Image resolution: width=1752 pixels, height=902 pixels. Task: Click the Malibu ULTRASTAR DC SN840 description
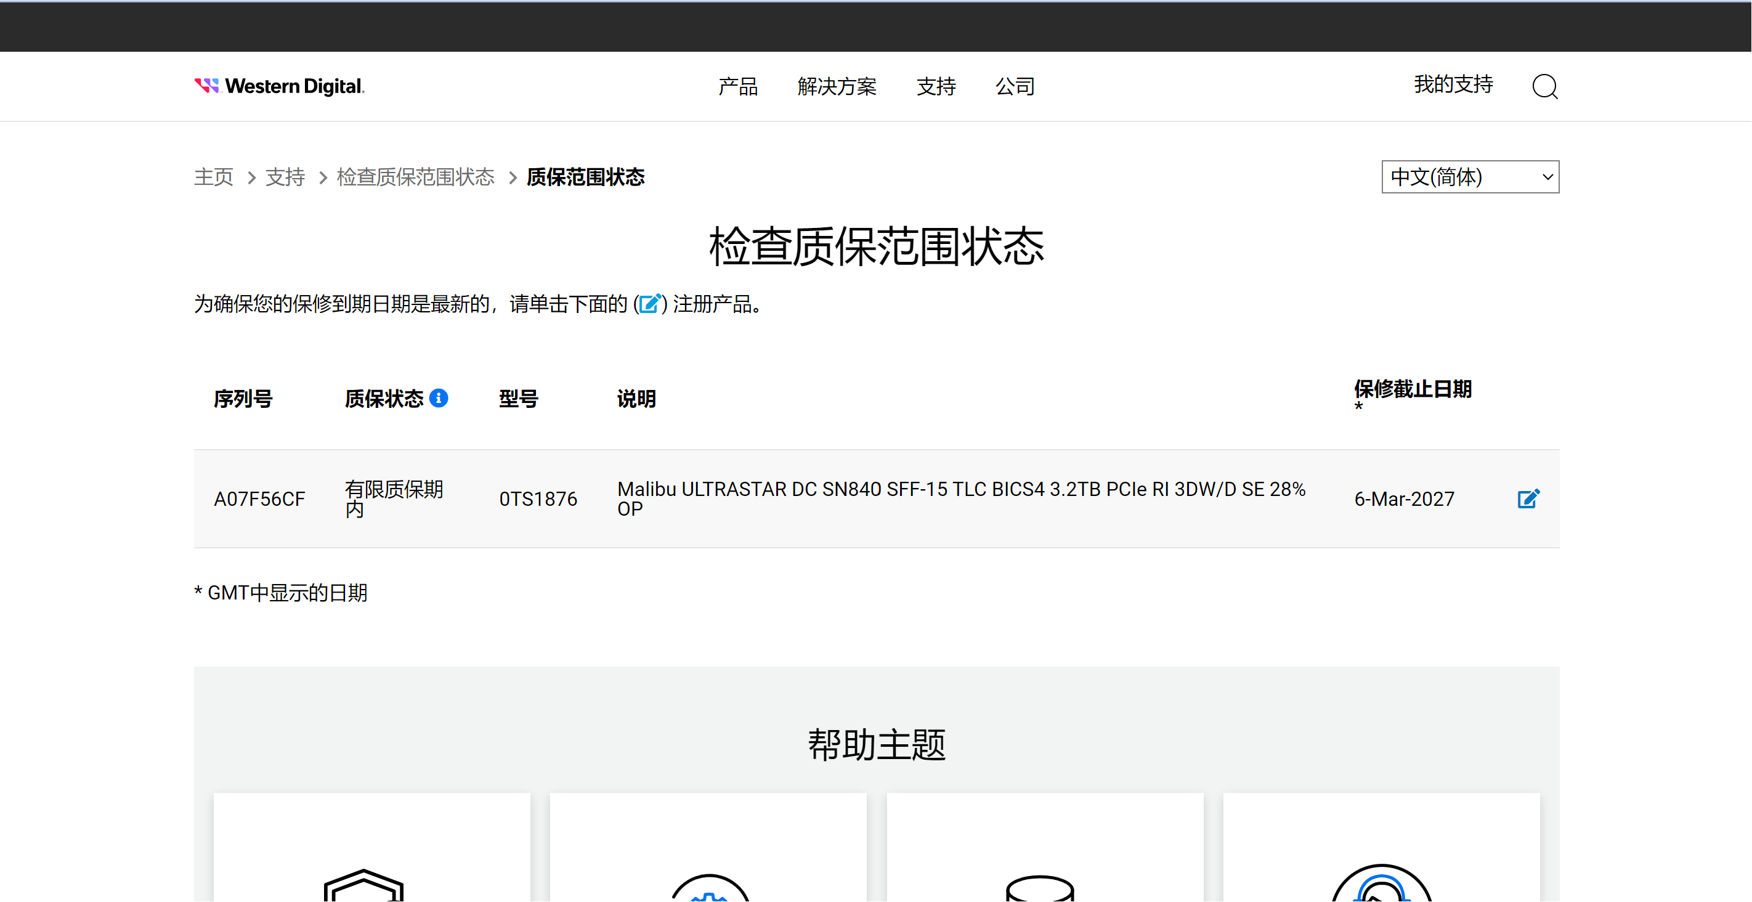[x=961, y=498]
